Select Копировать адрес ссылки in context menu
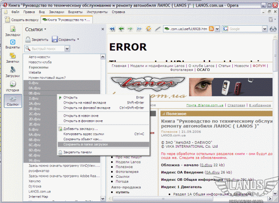 click(x=84, y=134)
